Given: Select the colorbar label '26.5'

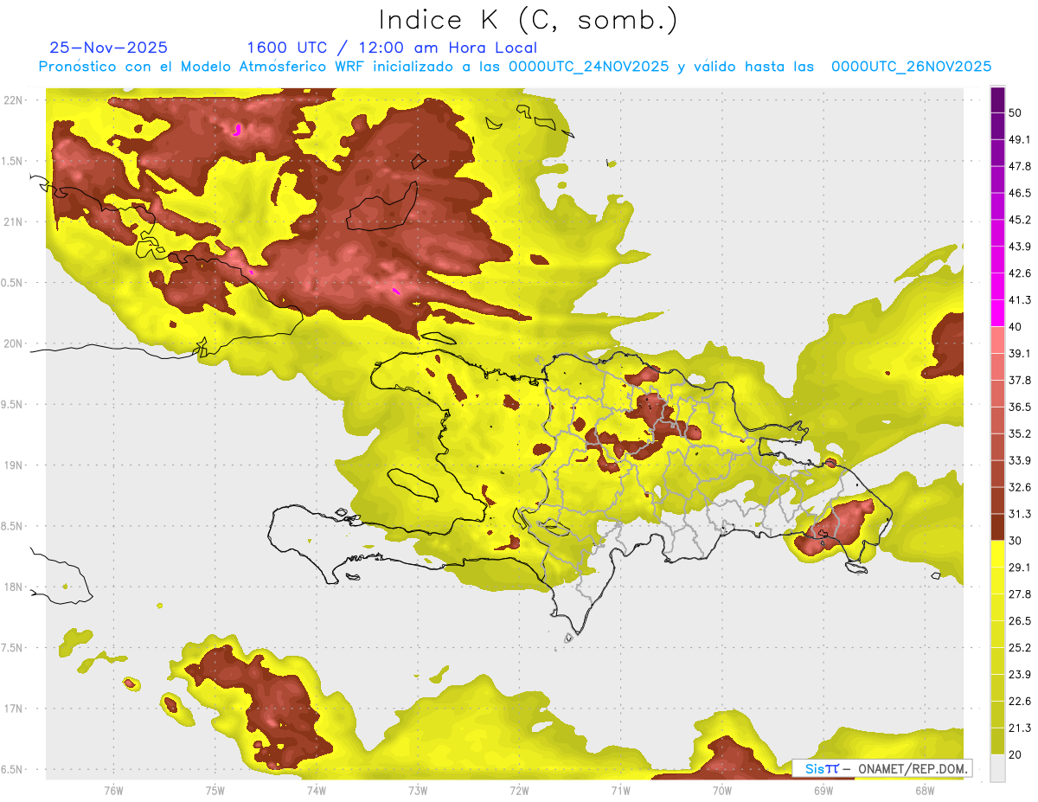Looking at the screenshot, I should (1020, 621).
